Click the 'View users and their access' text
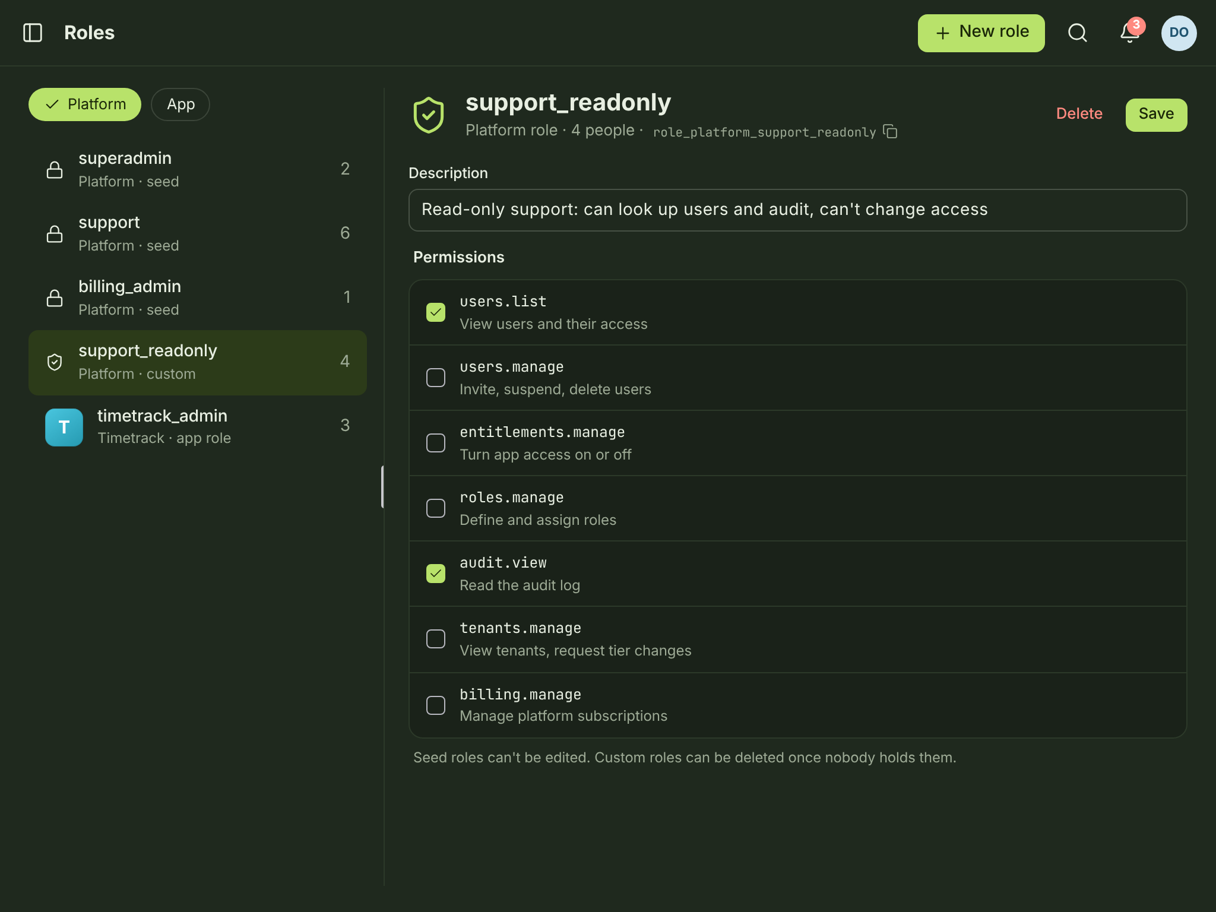Screen dimensions: 1216x912 click(553, 324)
